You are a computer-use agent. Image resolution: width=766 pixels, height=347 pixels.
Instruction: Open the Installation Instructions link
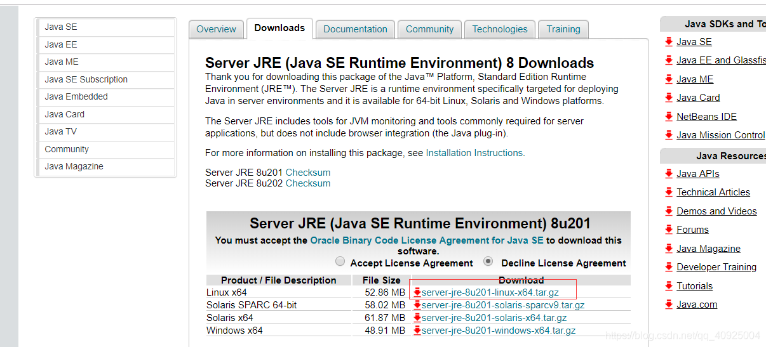(x=474, y=153)
